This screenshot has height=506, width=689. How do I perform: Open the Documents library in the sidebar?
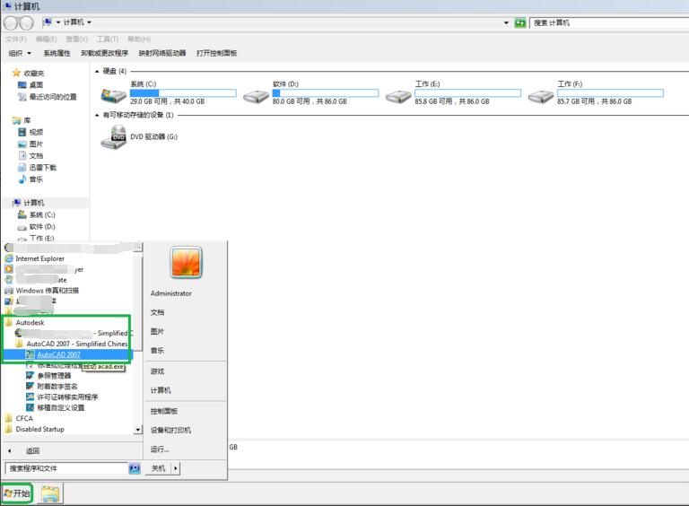pos(31,155)
